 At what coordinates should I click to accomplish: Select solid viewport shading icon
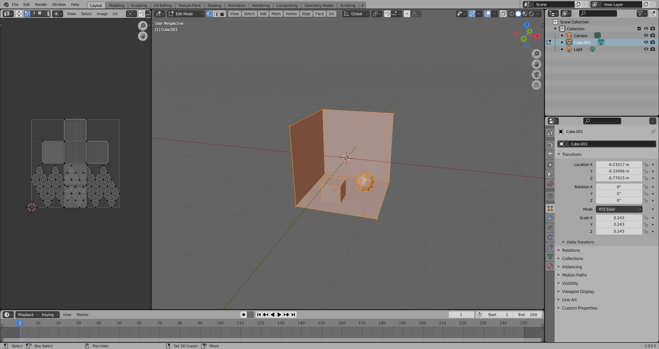tap(518, 14)
